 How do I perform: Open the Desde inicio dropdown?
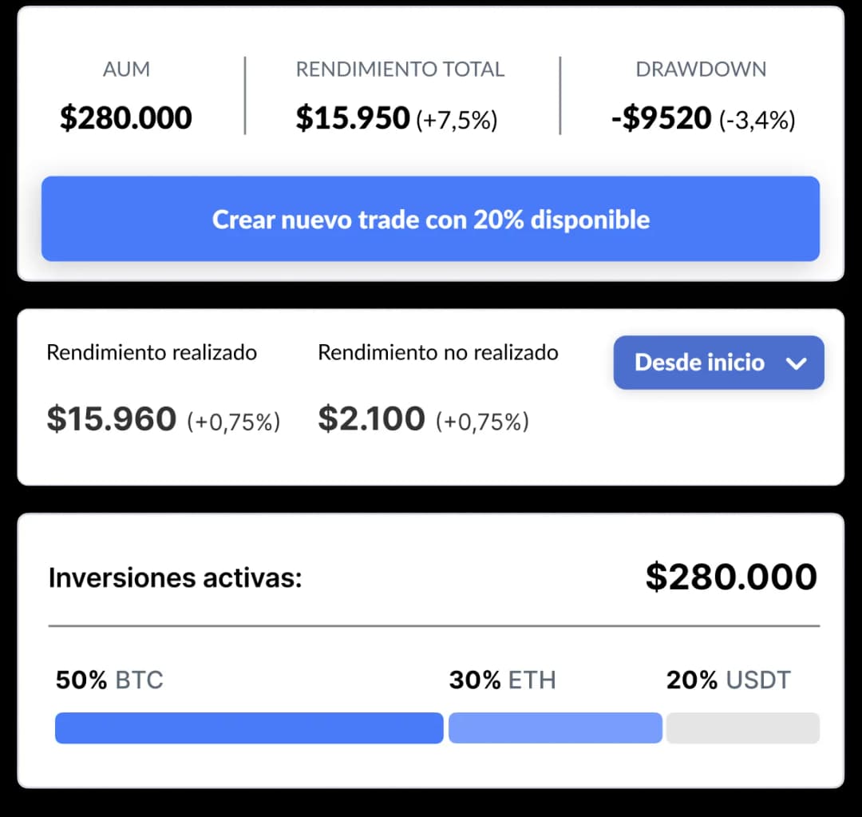point(717,363)
